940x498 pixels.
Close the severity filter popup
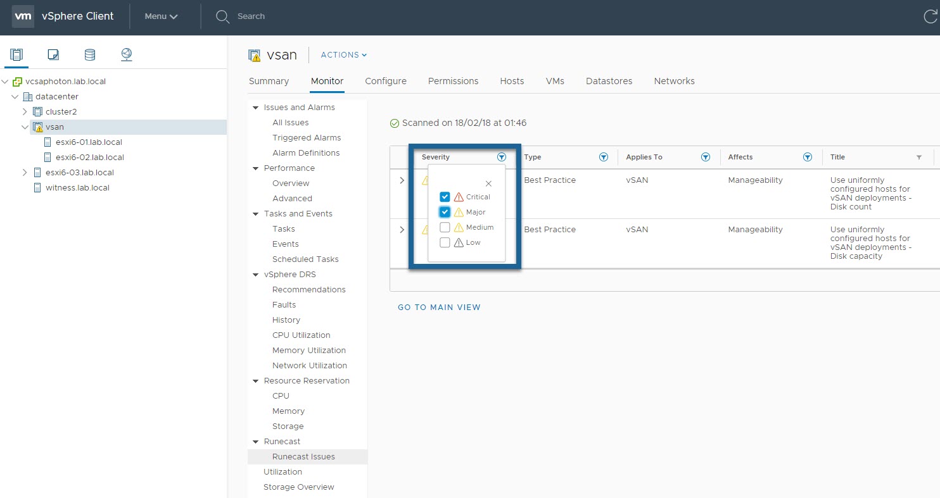click(x=488, y=184)
